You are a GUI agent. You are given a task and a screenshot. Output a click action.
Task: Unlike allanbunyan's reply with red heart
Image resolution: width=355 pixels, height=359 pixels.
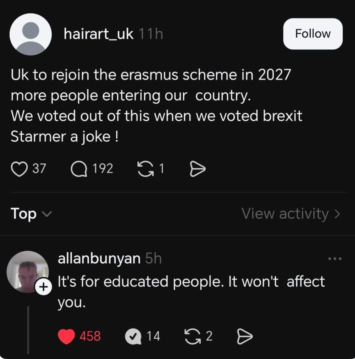pos(66,336)
